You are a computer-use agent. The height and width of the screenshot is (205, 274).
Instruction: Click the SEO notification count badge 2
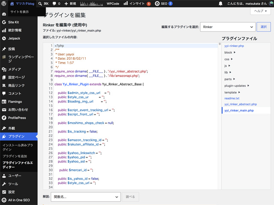170,3
